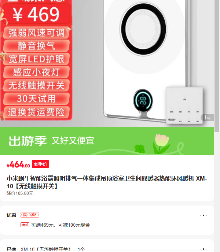Click the round digital display on heater

(143, 101)
